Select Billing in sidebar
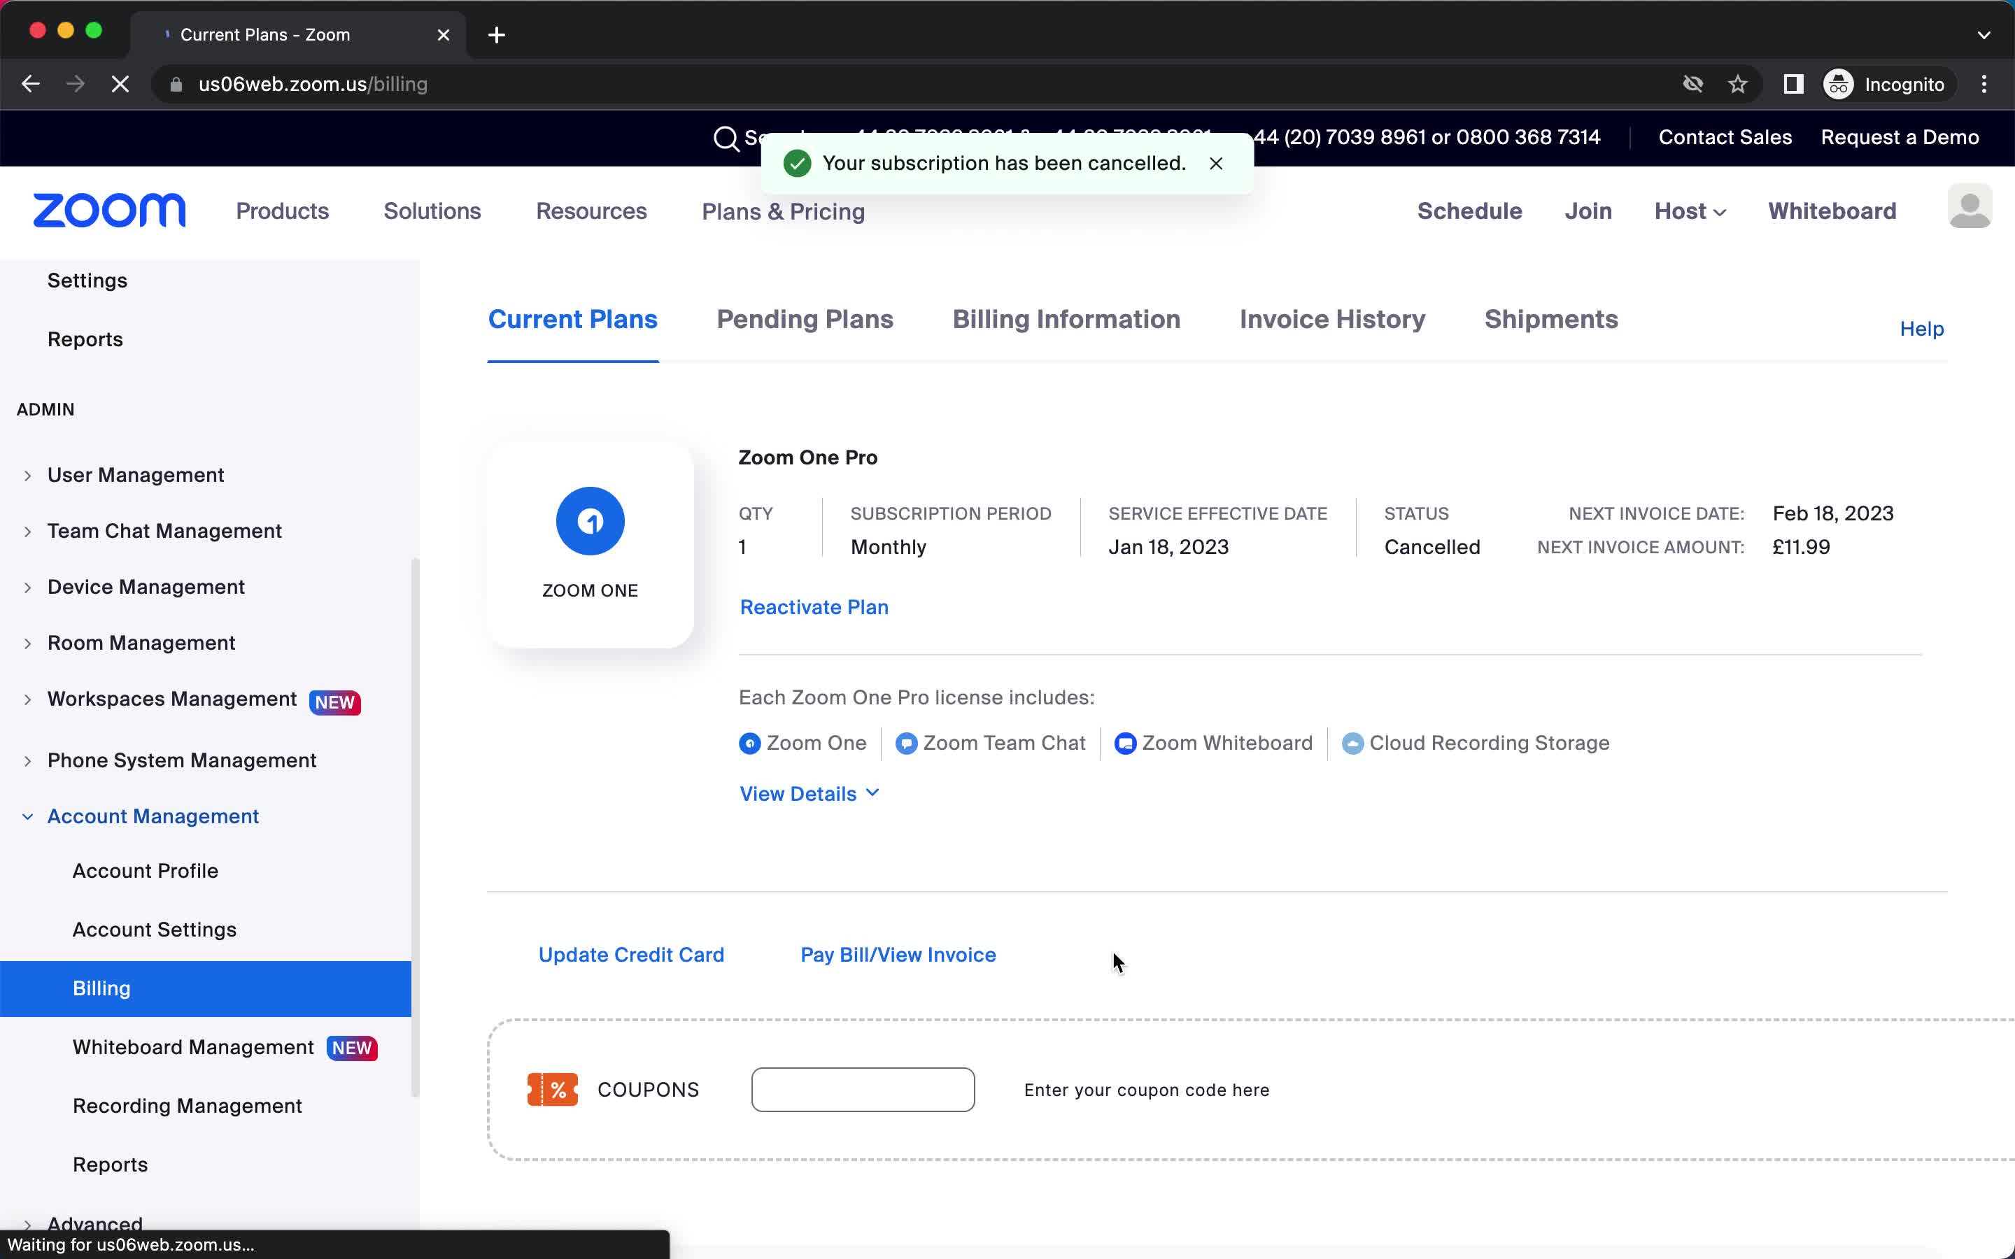 206,988
